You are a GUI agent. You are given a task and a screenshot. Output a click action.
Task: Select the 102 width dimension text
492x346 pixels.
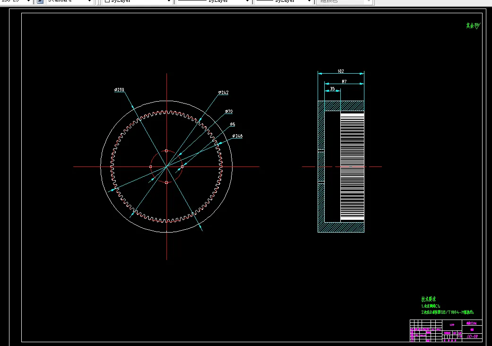[341, 71]
